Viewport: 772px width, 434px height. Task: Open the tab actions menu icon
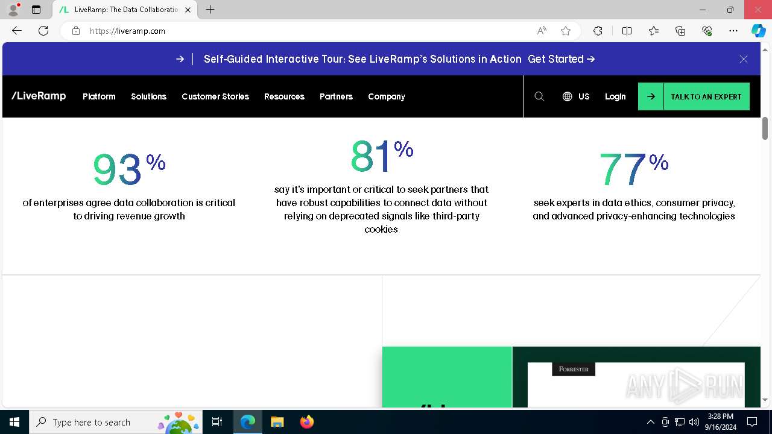(36, 10)
